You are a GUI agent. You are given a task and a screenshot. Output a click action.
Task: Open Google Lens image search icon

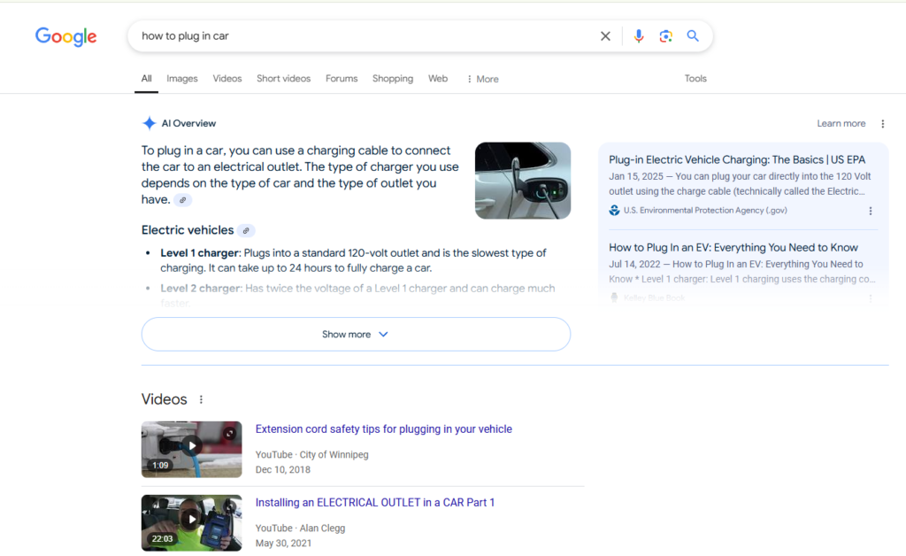coord(665,35)
